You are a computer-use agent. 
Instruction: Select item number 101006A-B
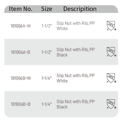pyautogui.click(x=20, y=52)
